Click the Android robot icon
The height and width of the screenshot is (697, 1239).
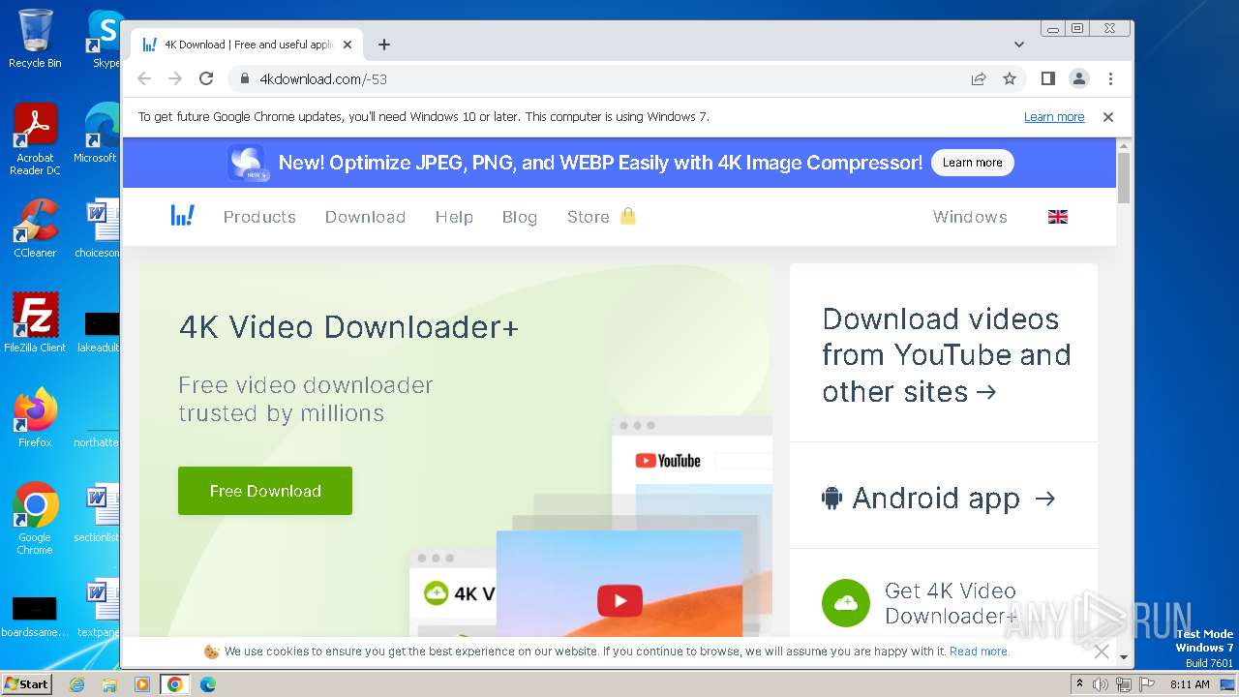coord(831,498)
